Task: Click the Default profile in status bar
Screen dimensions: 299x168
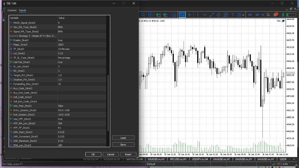Action: pyautogui.click(x=151, y=164)
